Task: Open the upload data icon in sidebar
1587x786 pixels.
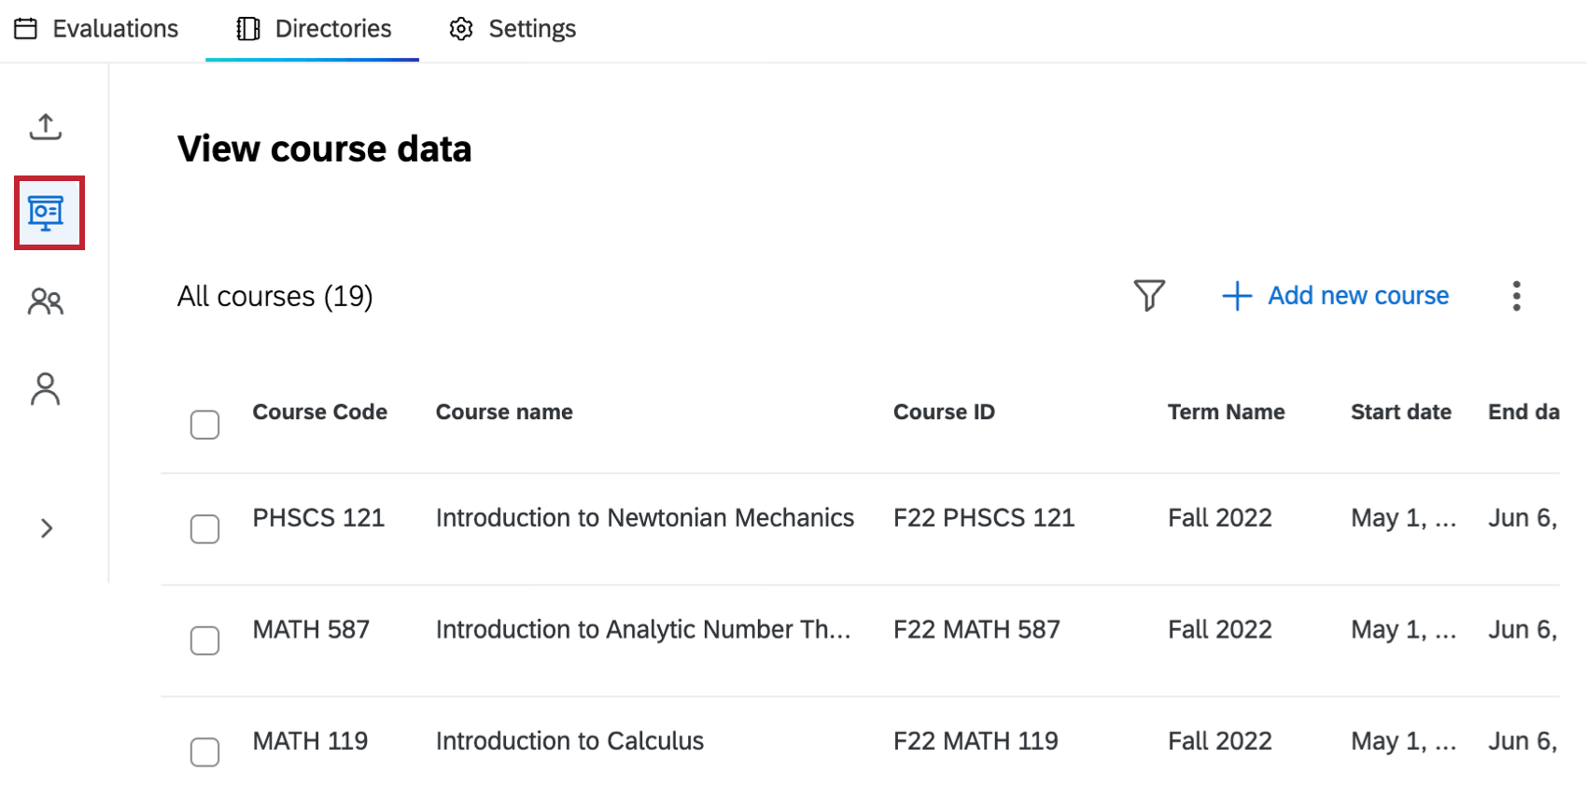Action: pos(45,127)
